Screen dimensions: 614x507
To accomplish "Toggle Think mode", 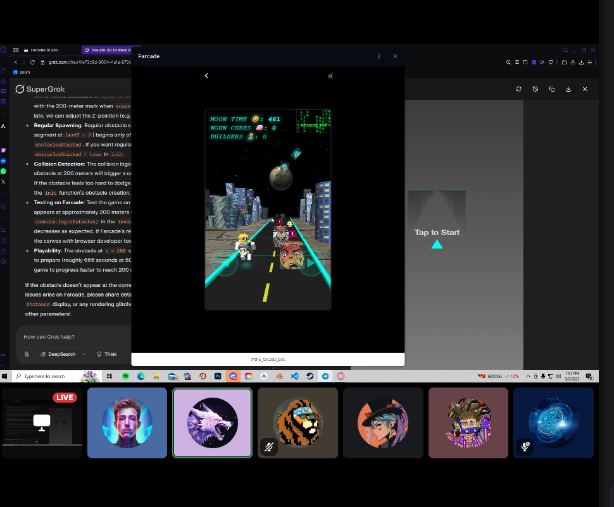I will tap(107, 355).
